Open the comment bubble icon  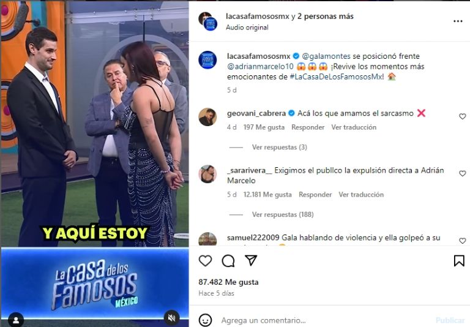pyautogui.click(x=228, y=261)
